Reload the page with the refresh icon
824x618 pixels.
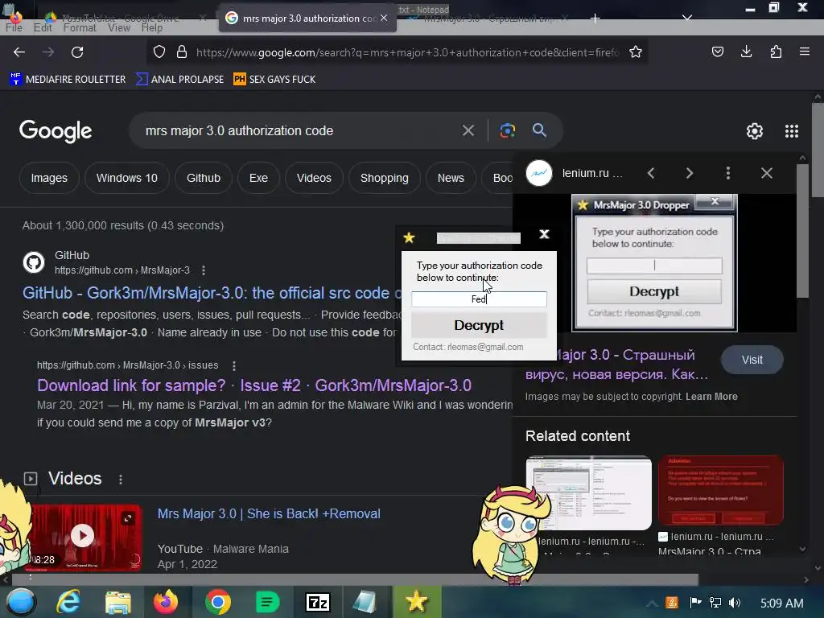[77, 52]
